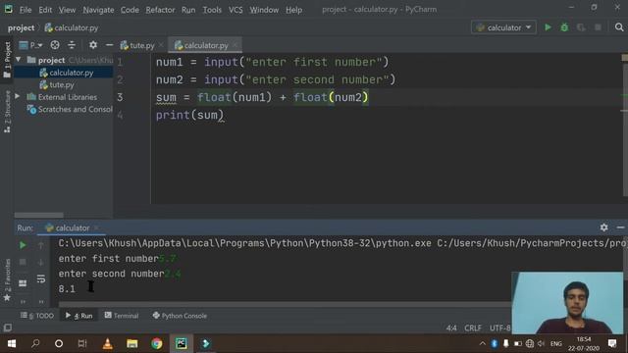Open the Refactor menu
628x353 pixels.
click(x=160, y=10)
